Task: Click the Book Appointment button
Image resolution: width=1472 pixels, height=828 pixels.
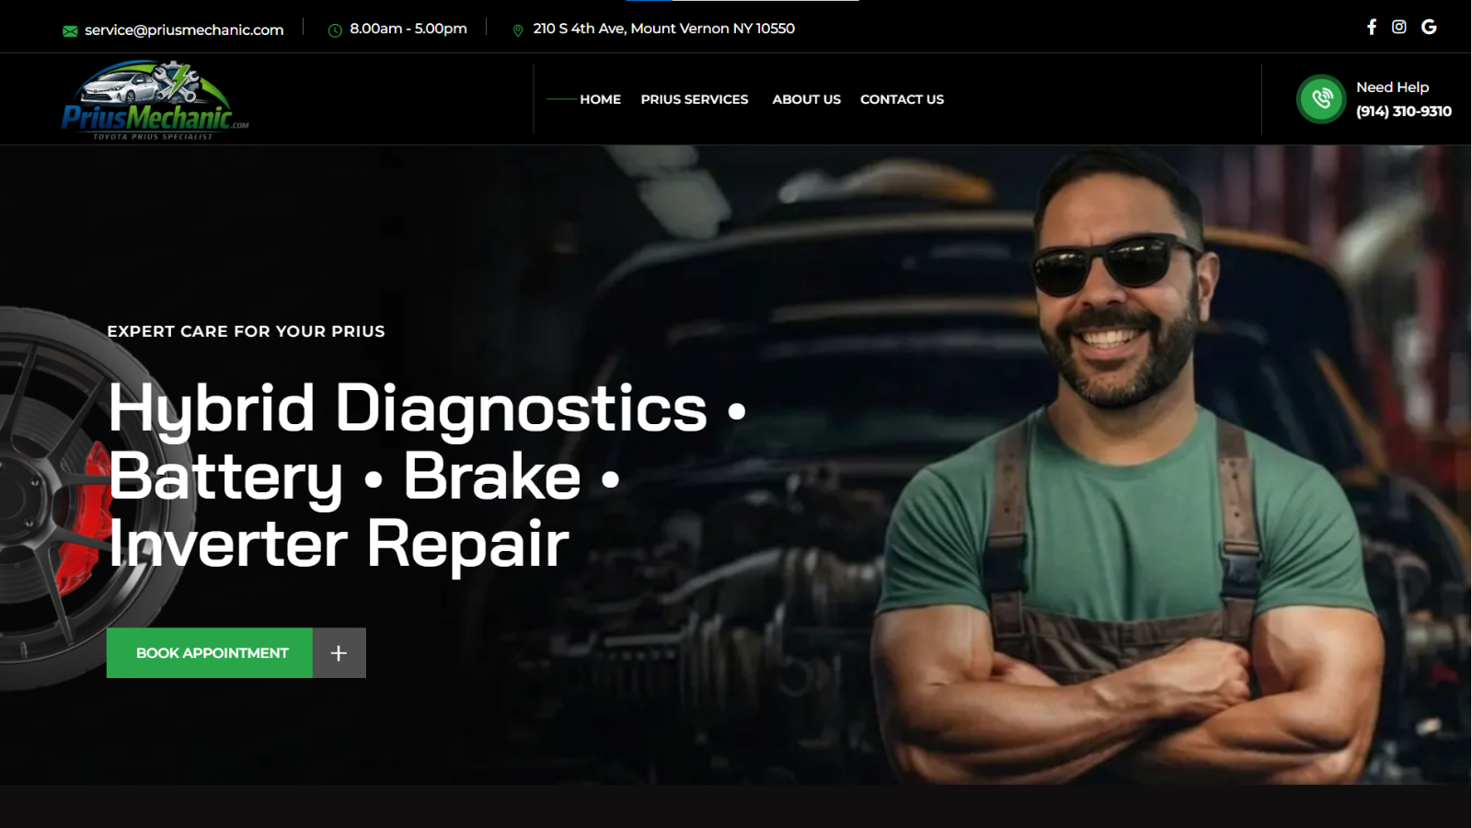Action: pyautogui.click(x=210, y=653)
